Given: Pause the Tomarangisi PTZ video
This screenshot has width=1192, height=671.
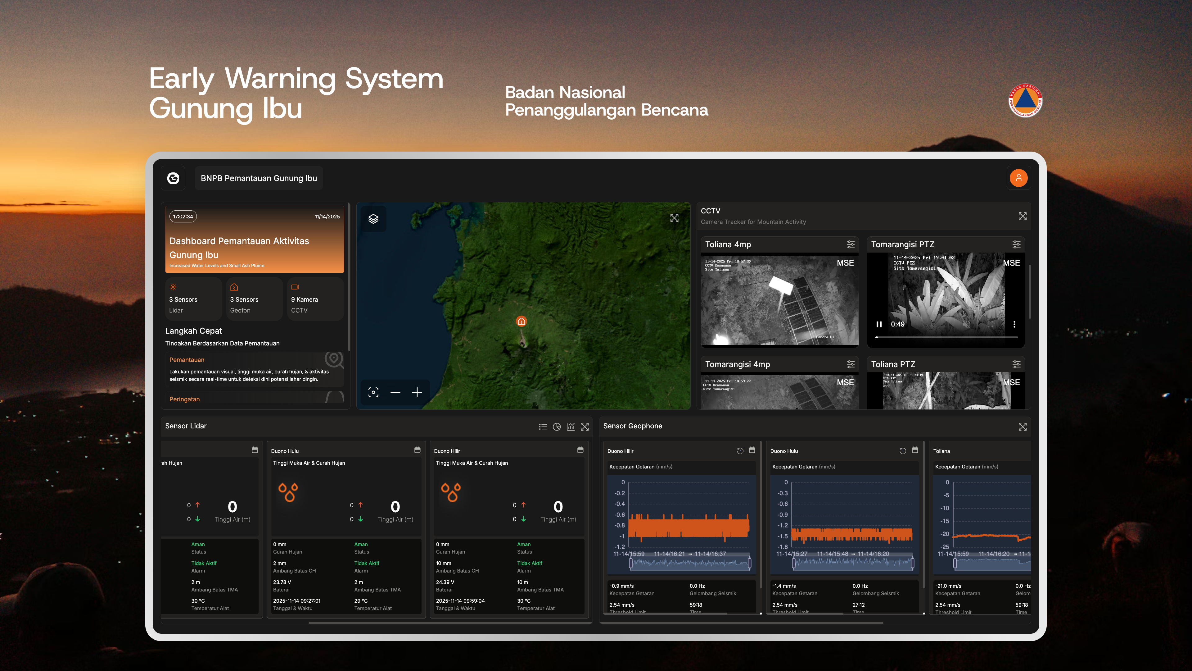Looking at the screenshot, I should point(879,324).
